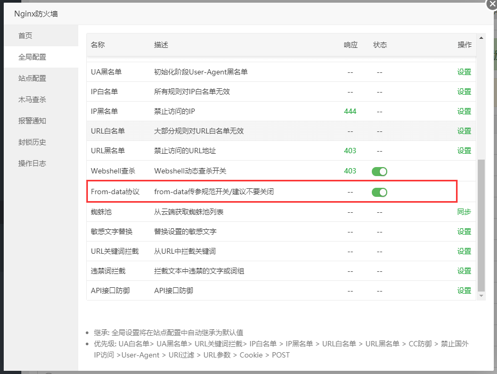Click the 403 response of URL黑名单
This screenshot has height=374, width=497.
click(x=350, y=151)
